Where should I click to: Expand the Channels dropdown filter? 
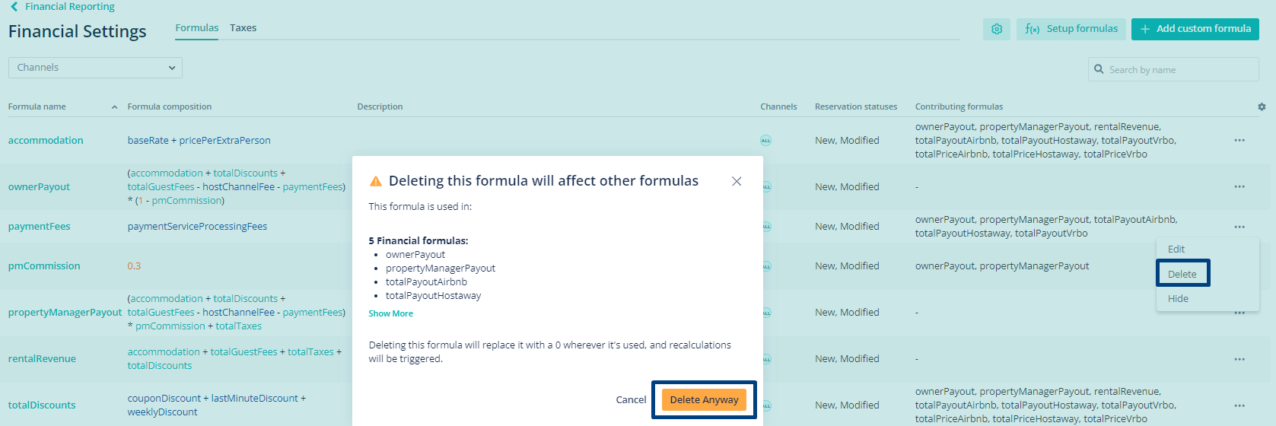[95, 68]
